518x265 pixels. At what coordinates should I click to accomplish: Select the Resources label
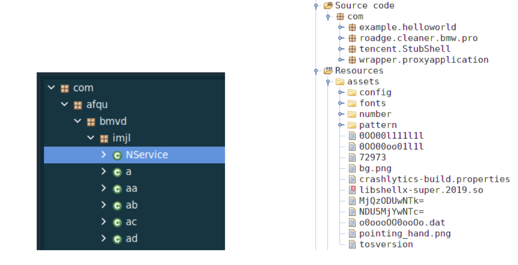click(x=359, y=71)
